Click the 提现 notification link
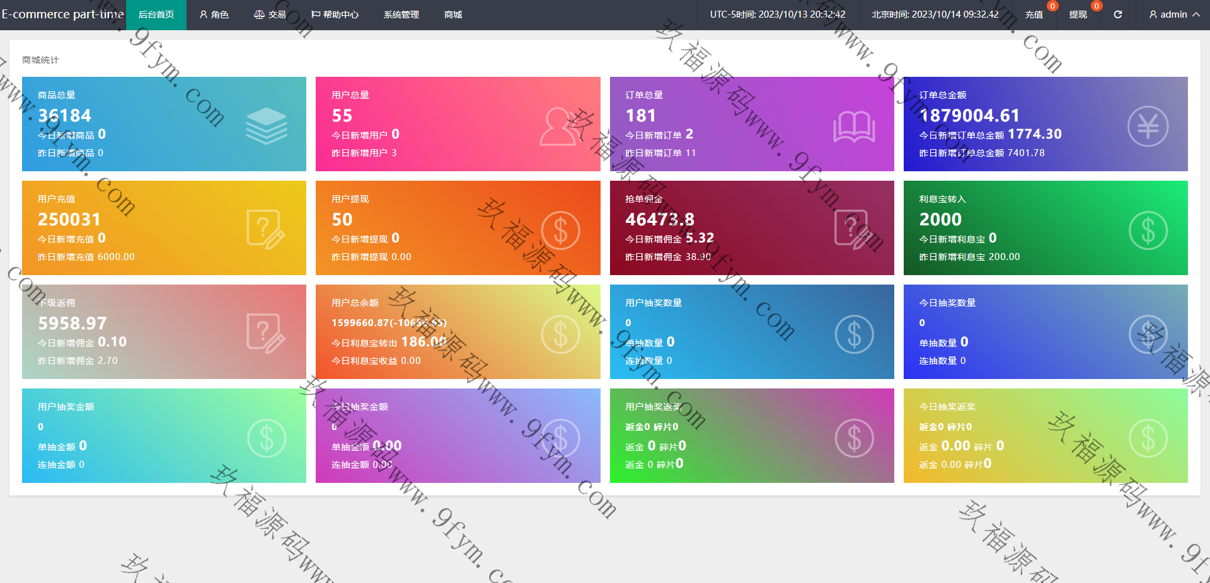This screenshot has height=583, width=1210. 1078,14
